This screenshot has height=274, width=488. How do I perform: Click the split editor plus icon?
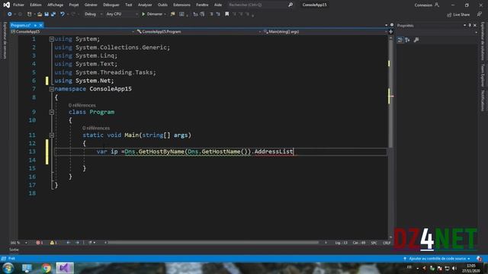(391, 32)
